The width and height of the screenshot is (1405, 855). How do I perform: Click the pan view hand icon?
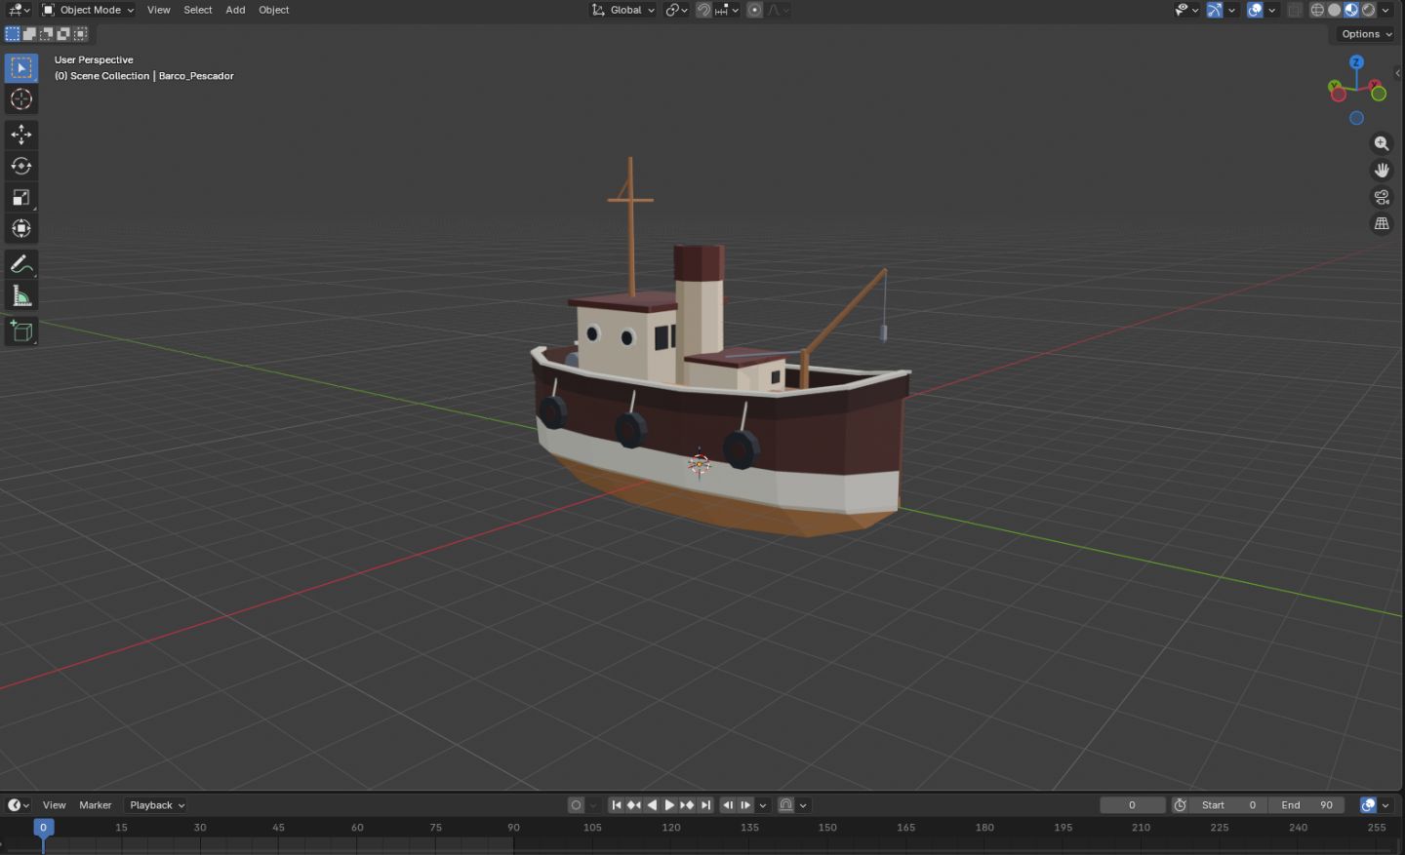point(1382,170)
